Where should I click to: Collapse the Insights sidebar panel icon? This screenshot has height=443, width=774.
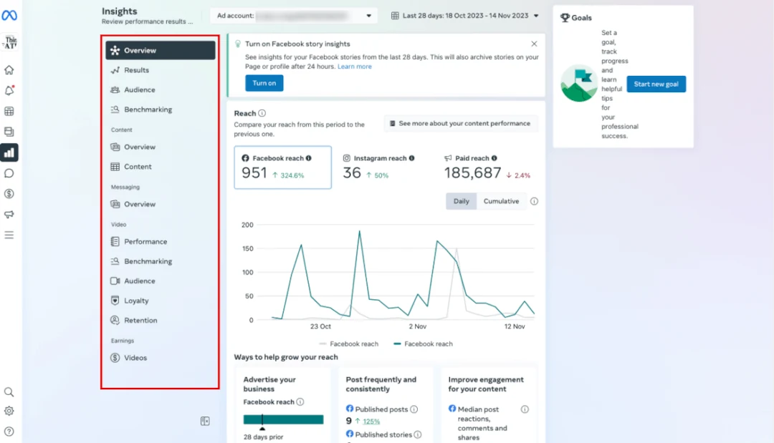click(205, 421)
